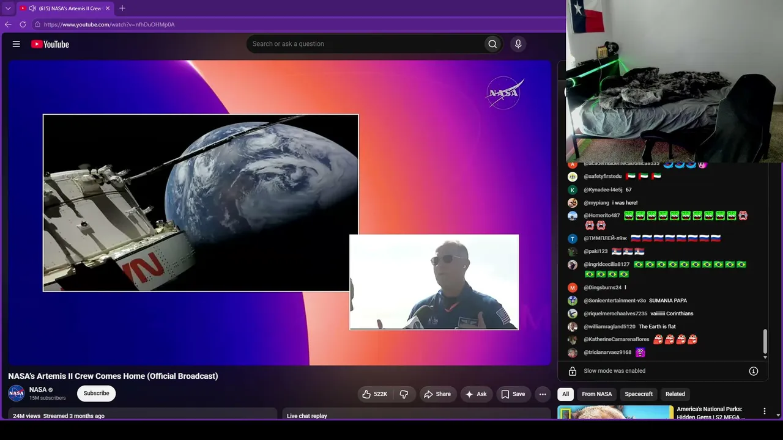Viewport: 783px width, 440px height.
Task: Click the chat message 'i was here!'
Action: [625, 203]
